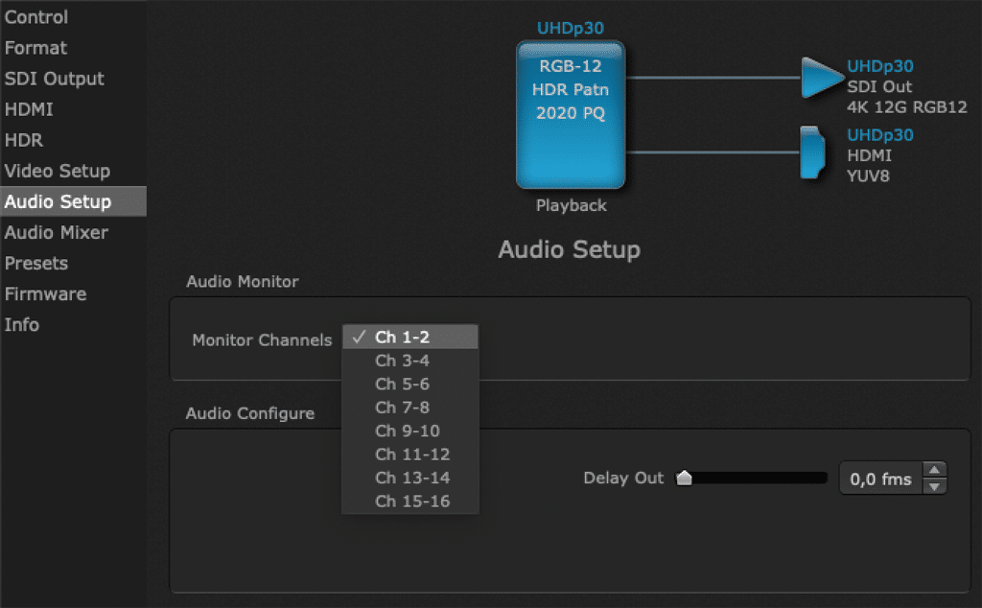Open the Audio Mixer page
The height and width of the screenshot is (608, 982).
(x=57, y=232)
